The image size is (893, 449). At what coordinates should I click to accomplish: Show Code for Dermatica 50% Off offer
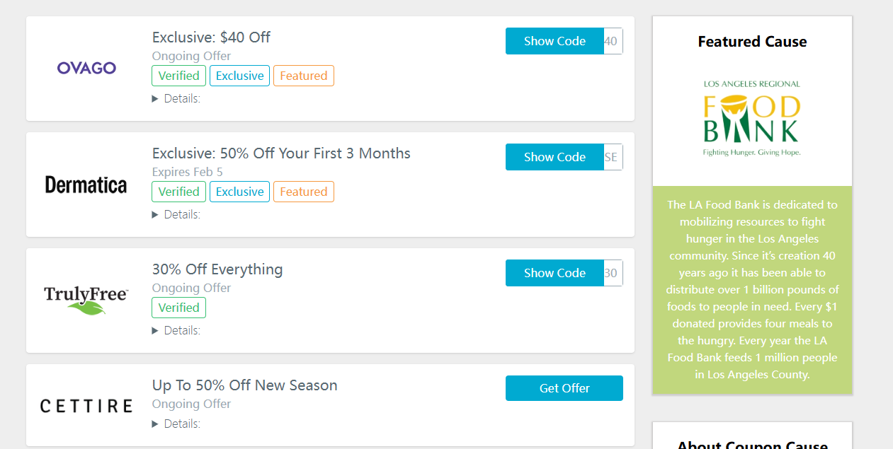554,157
